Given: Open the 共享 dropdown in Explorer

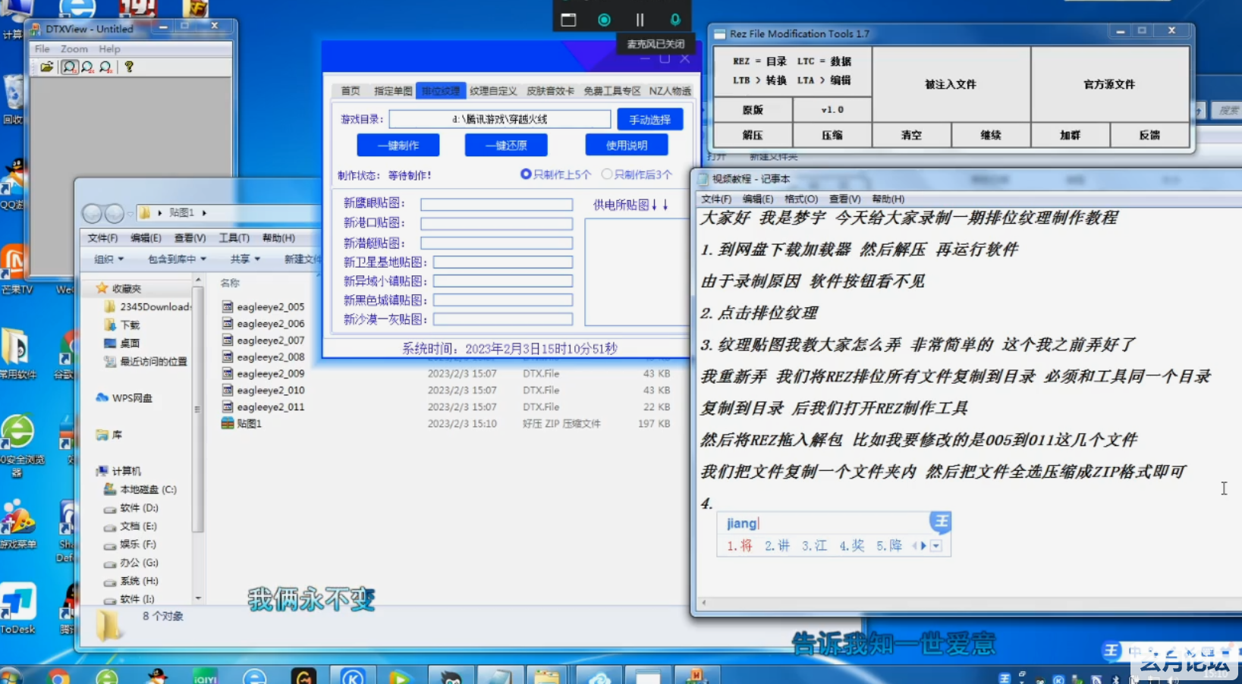Looking at the screenshot, I should [x=245, y=259].
